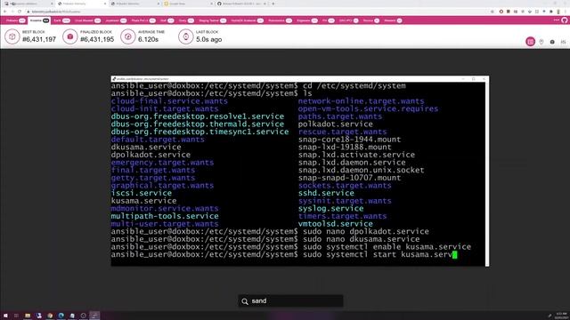The width and height of the screenshot is (570, 320).
Task: Click the finalized block value #6,431,195
Action: click(x=97, y=39)
